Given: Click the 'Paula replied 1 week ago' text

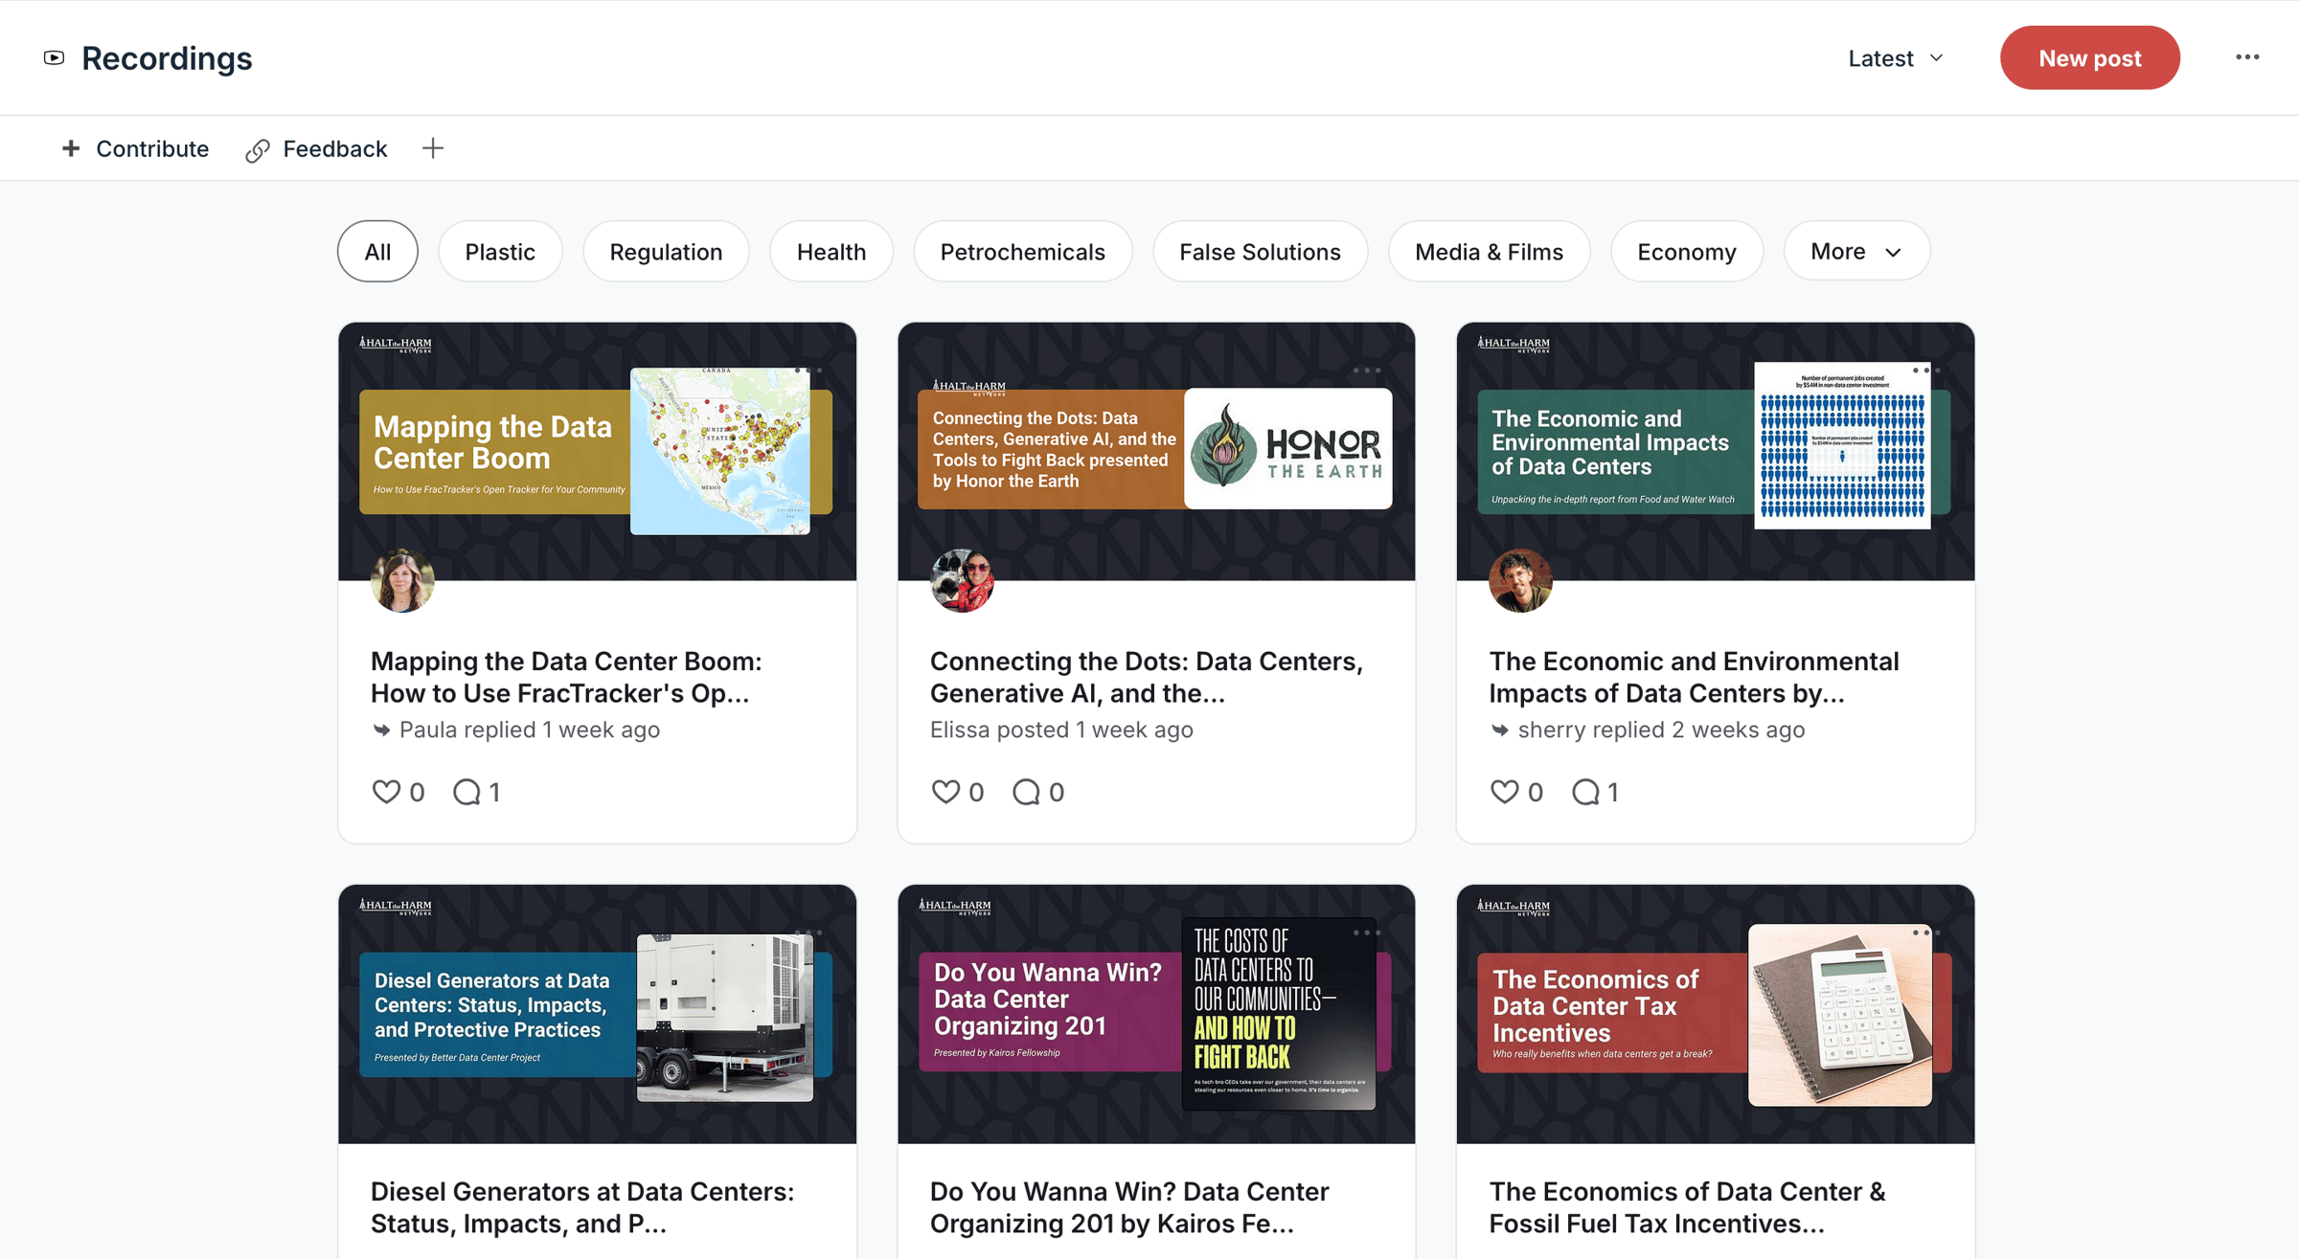Looking at the screenshot, I should [529, 730].
